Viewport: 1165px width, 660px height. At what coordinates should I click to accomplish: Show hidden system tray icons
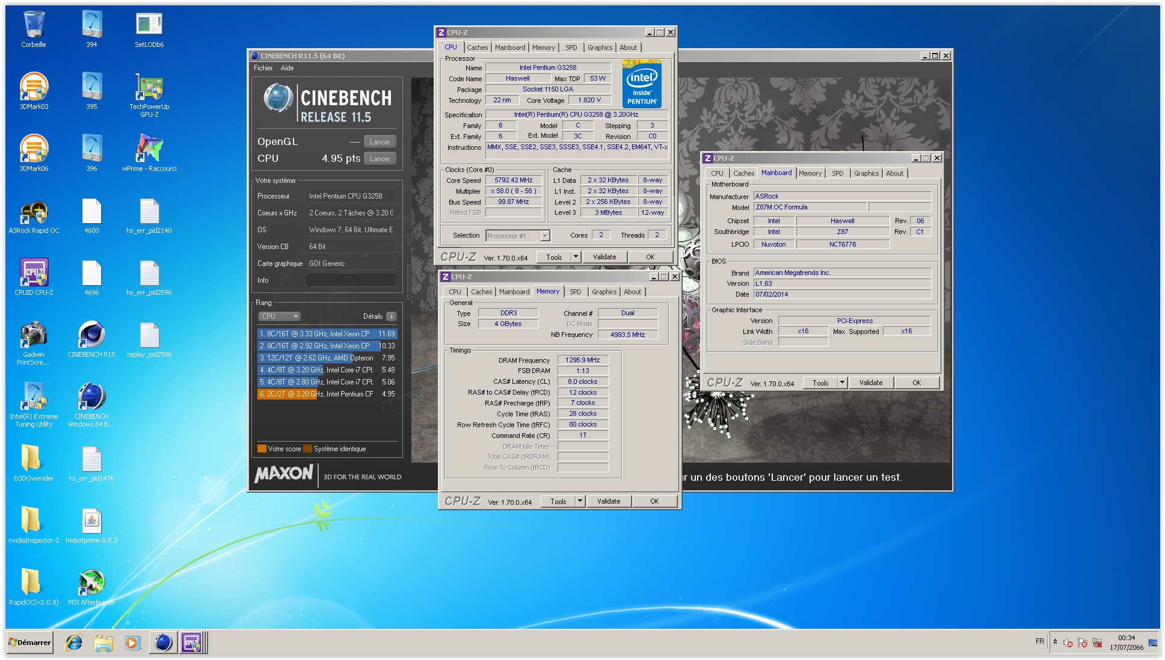pos(1055,642)
